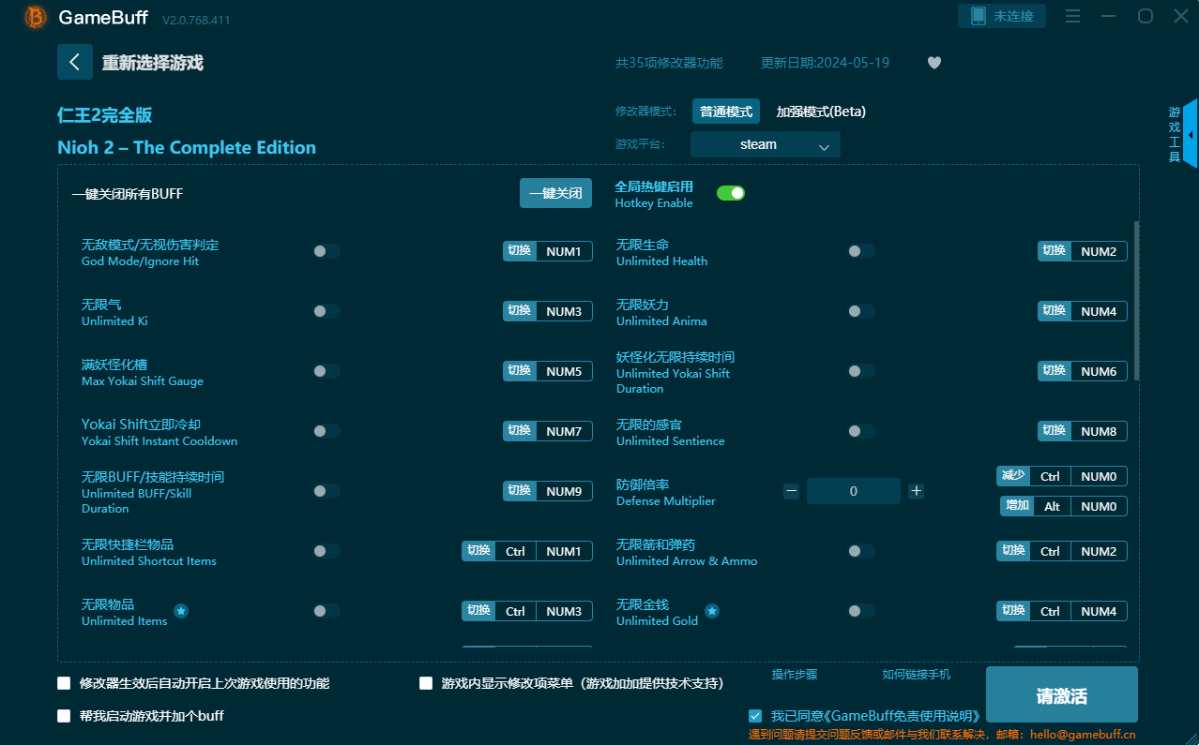Enable Unlimited Anima switch
1199x745 pixels.
(861, 311)
